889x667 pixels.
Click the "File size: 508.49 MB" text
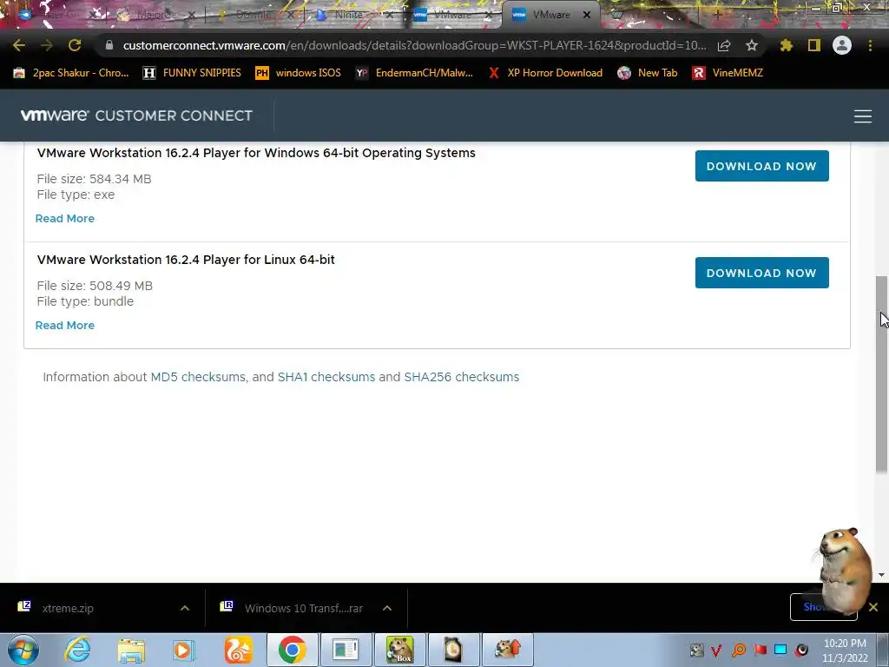pos(95,286)
